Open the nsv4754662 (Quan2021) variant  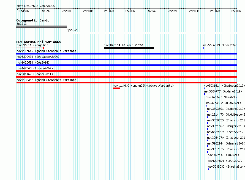[224, 103]
